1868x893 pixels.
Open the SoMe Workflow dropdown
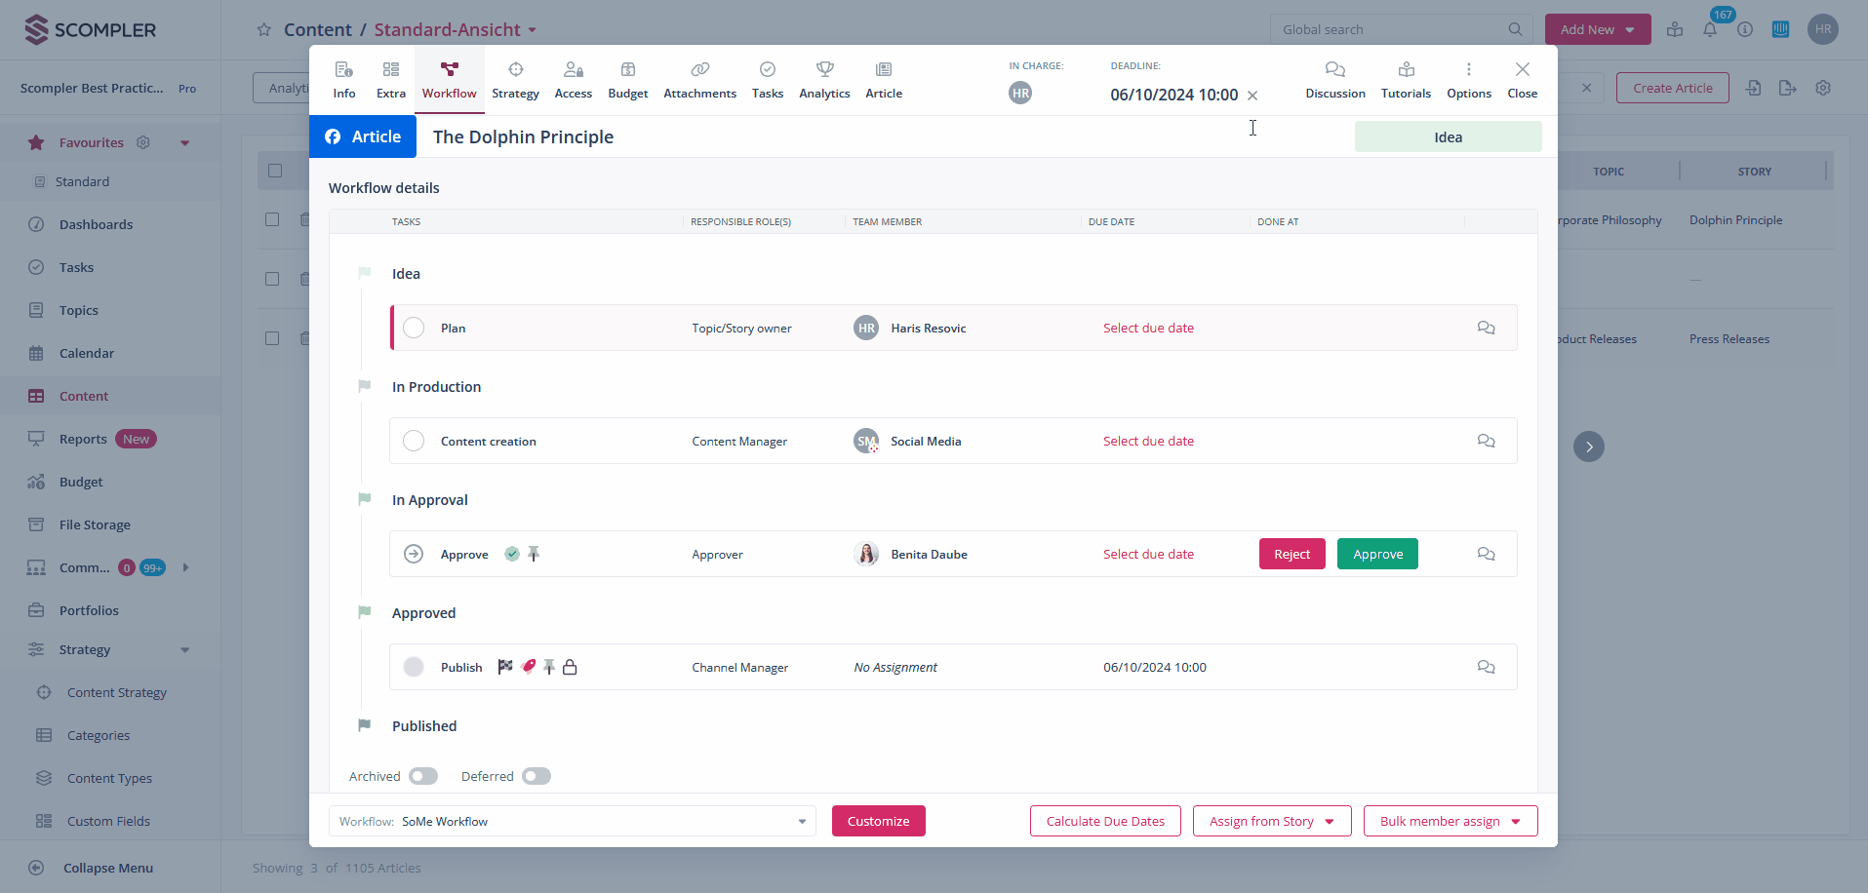[x=572, y=822]
